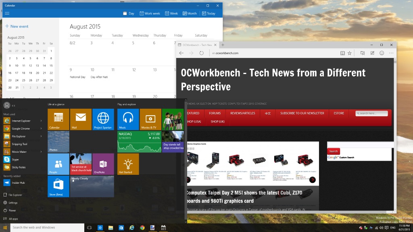413x232 pixels.
Task: Open the Mostly Cloudy weather tile
Action: (92, 186)
